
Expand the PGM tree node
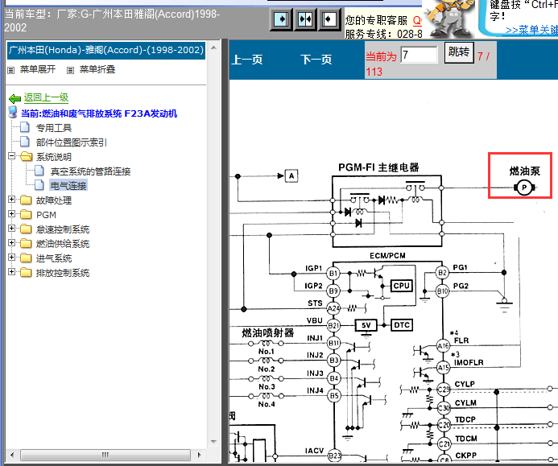pyautogui.click(x=12, y=214)
